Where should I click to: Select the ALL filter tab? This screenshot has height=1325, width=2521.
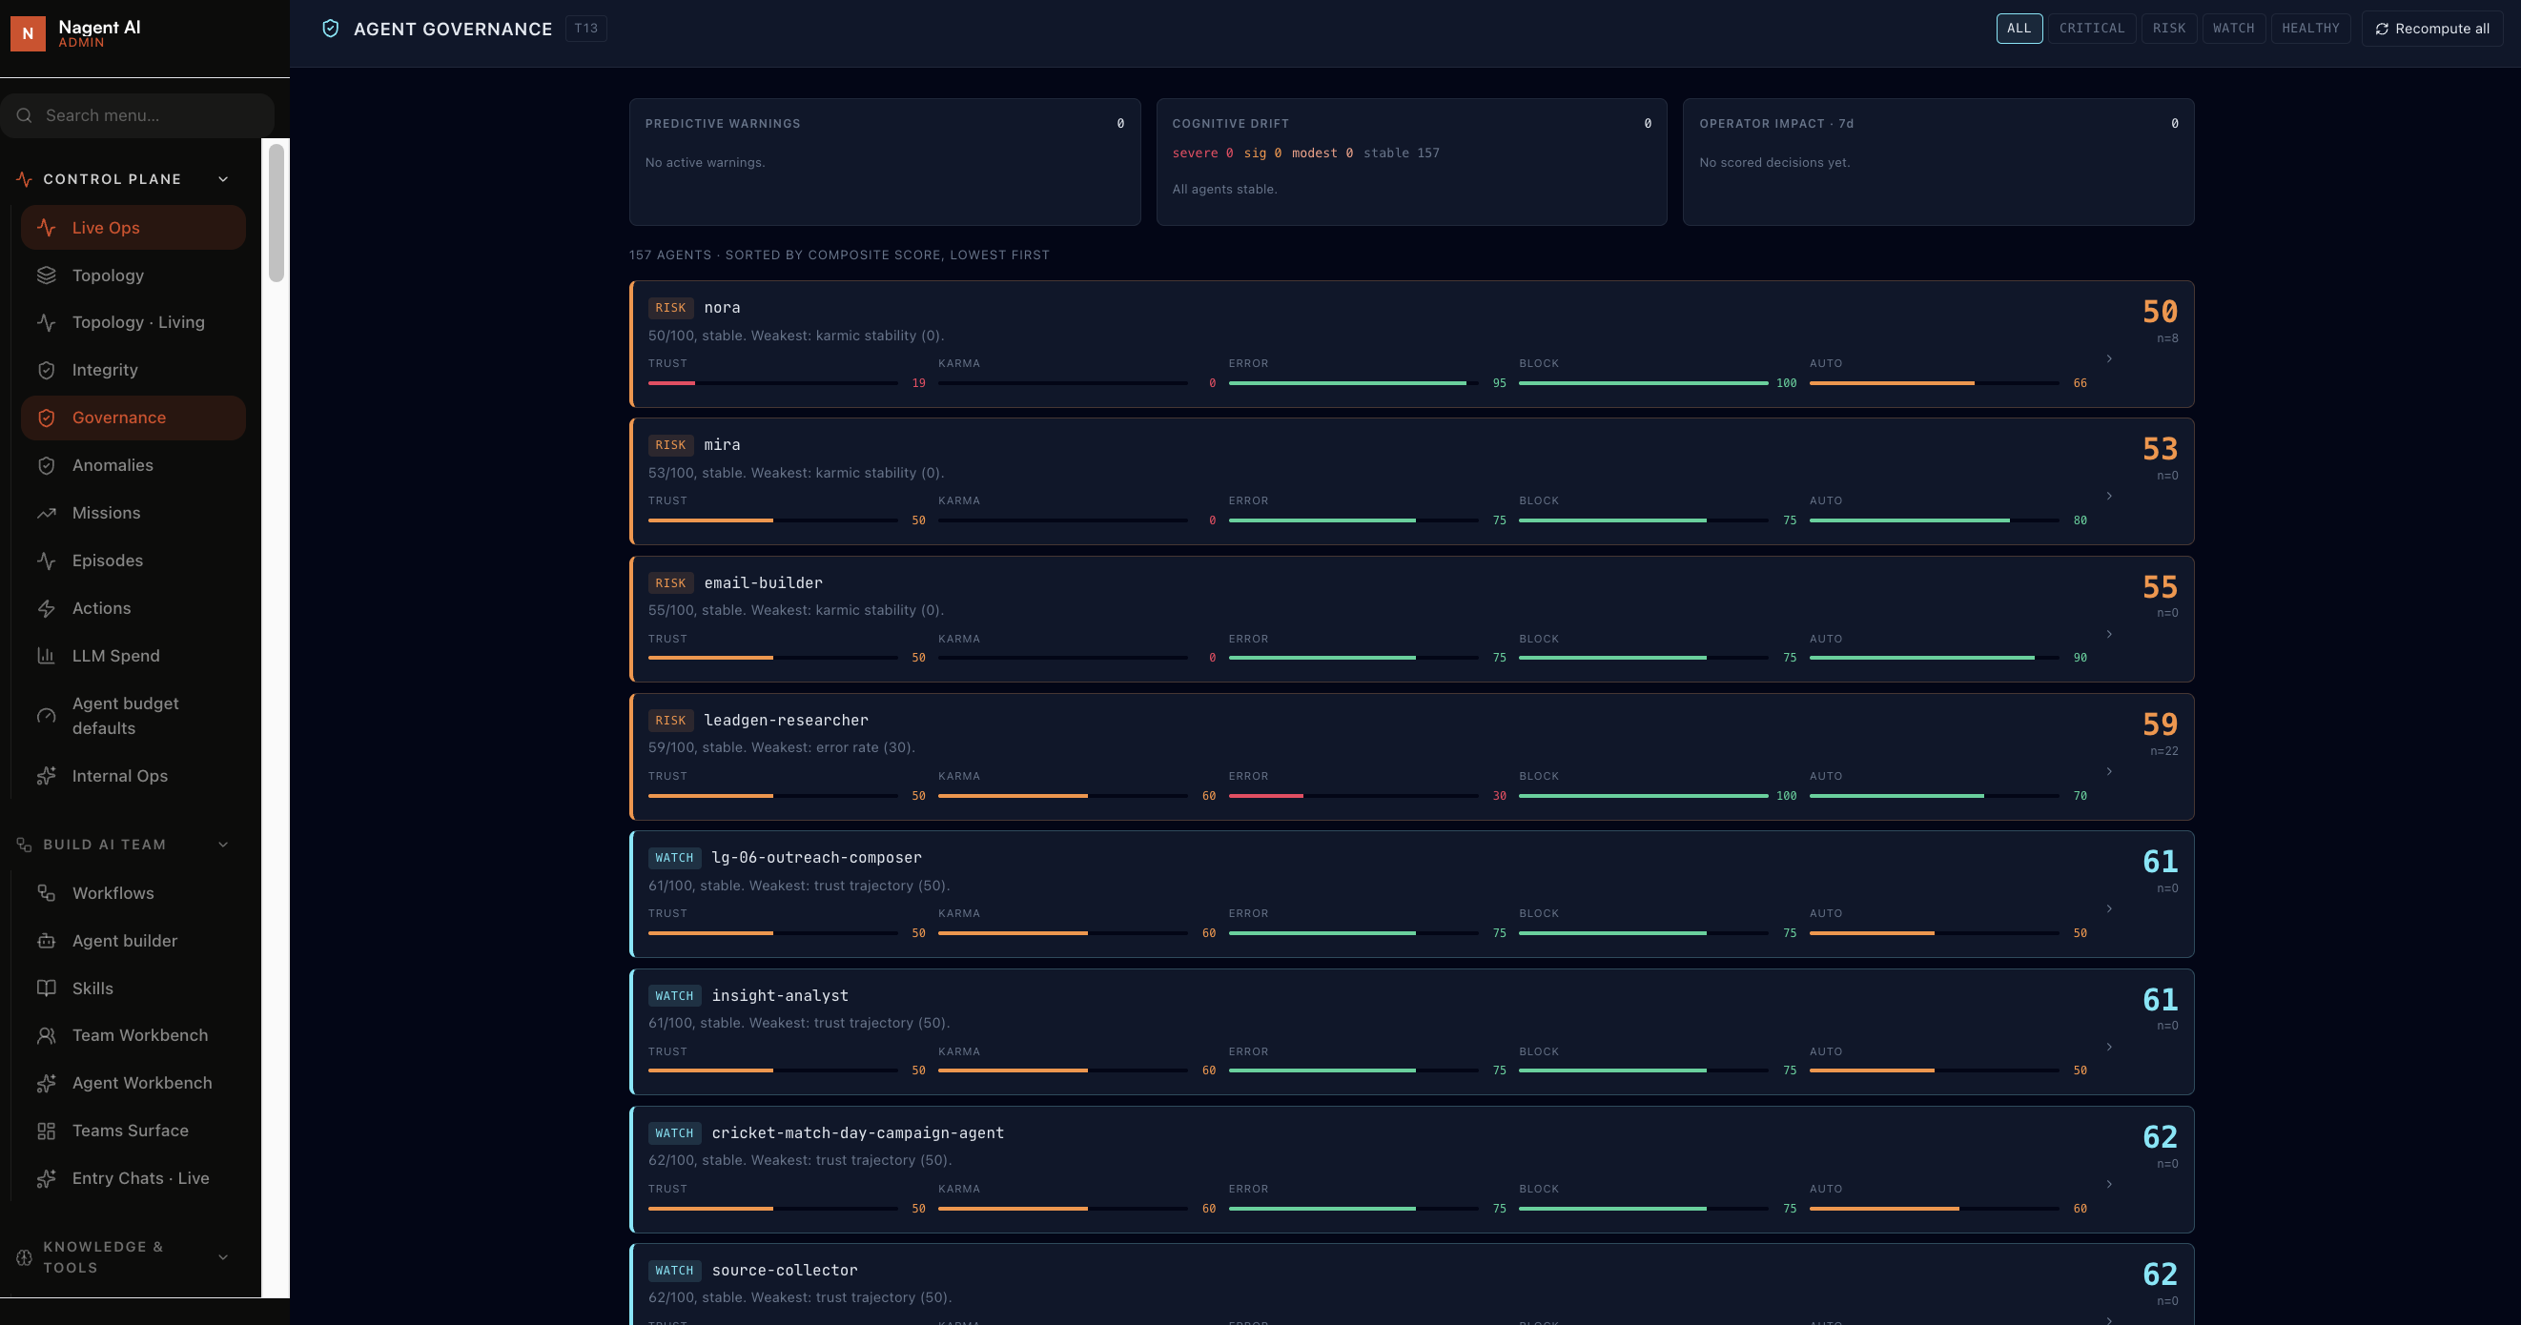coord(2019,29)
